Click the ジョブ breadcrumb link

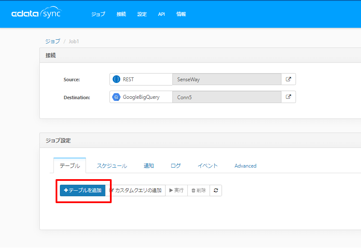click(53, 41)
